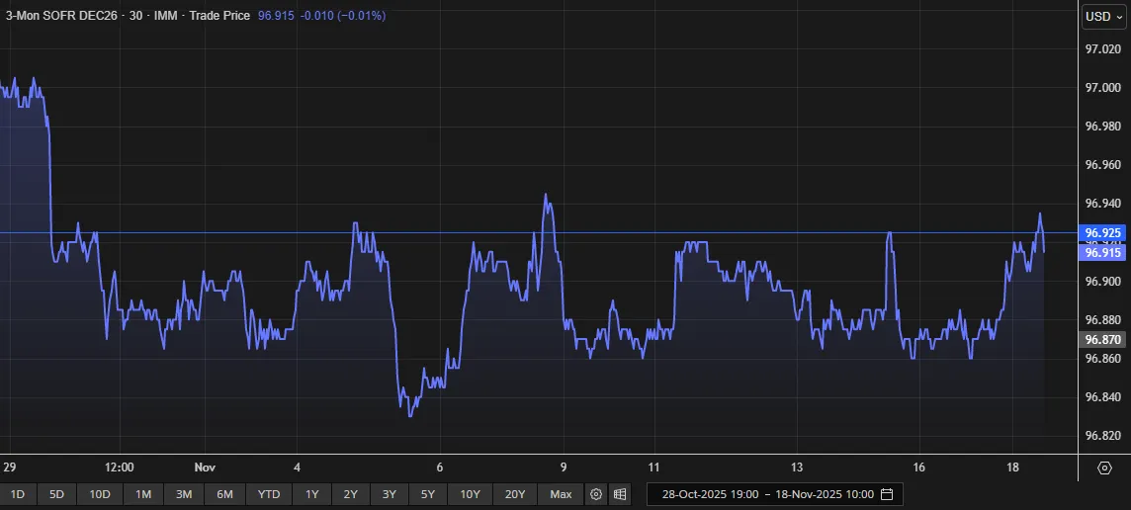Select the 1D time range
The image size is (1131, 510).
(x=18, y=494)
